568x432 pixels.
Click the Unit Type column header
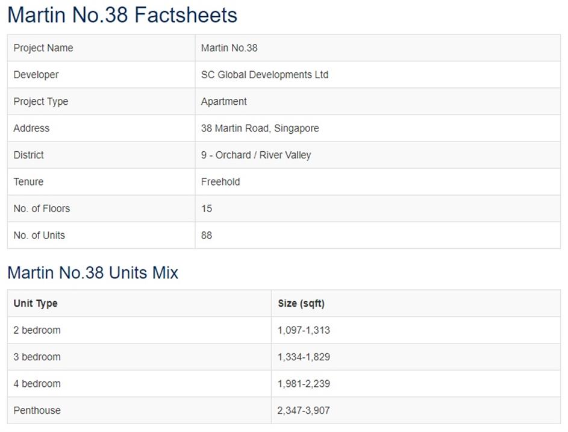[36, 304]
